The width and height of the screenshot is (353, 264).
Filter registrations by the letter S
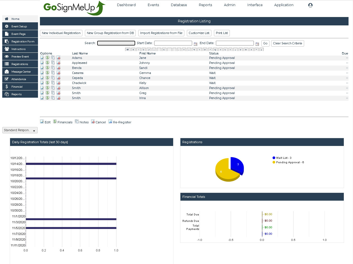[x=226, y=49]
